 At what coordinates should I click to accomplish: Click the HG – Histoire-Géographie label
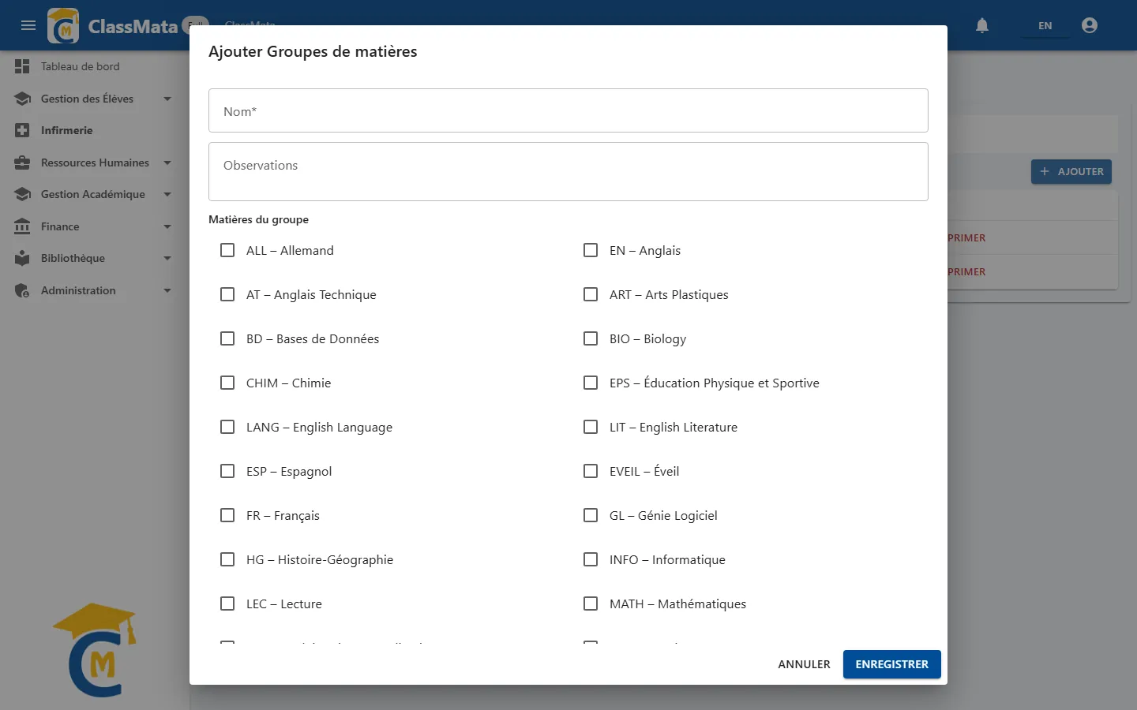pos(320,559)
